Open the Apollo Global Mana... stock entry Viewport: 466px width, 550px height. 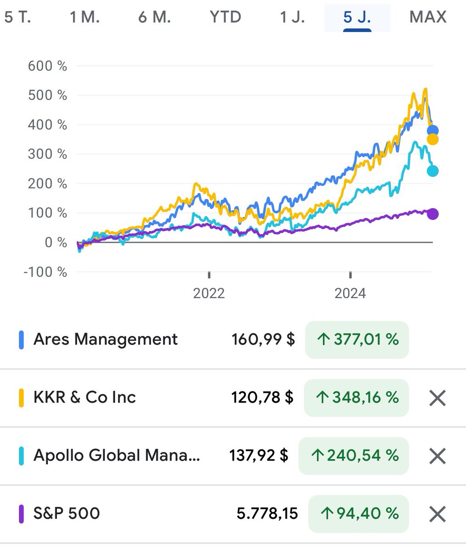233,456
